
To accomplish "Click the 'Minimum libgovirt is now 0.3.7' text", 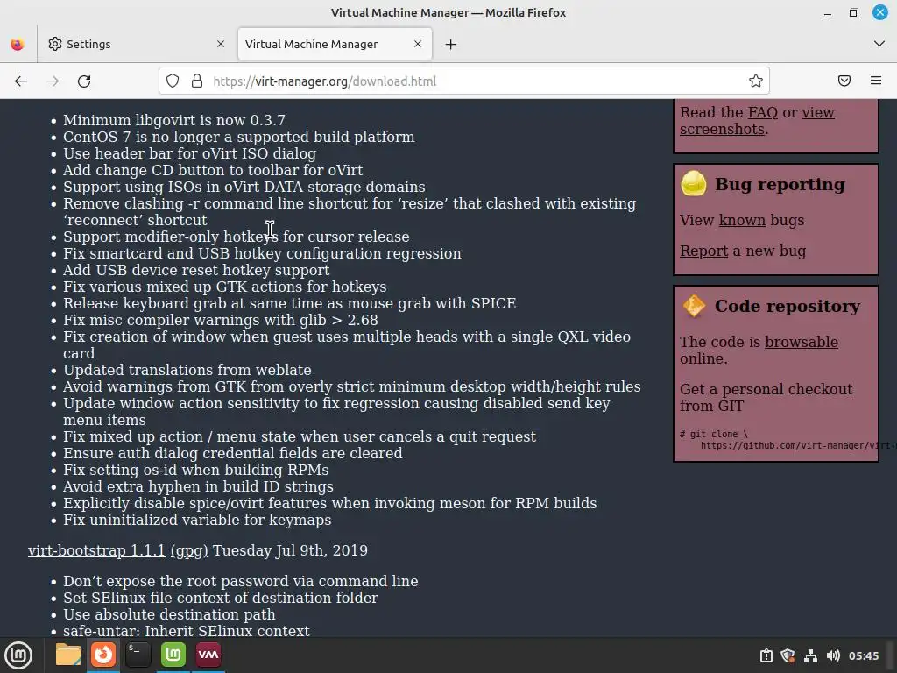I will [174, 120].
